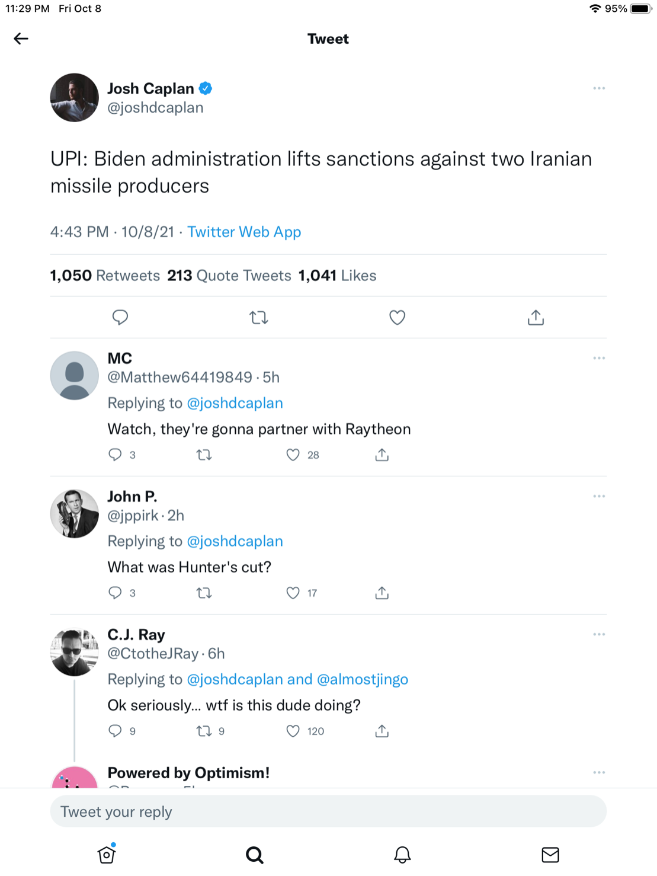Retweet Josh Caplan's main tweet

(x=259, y=318)
